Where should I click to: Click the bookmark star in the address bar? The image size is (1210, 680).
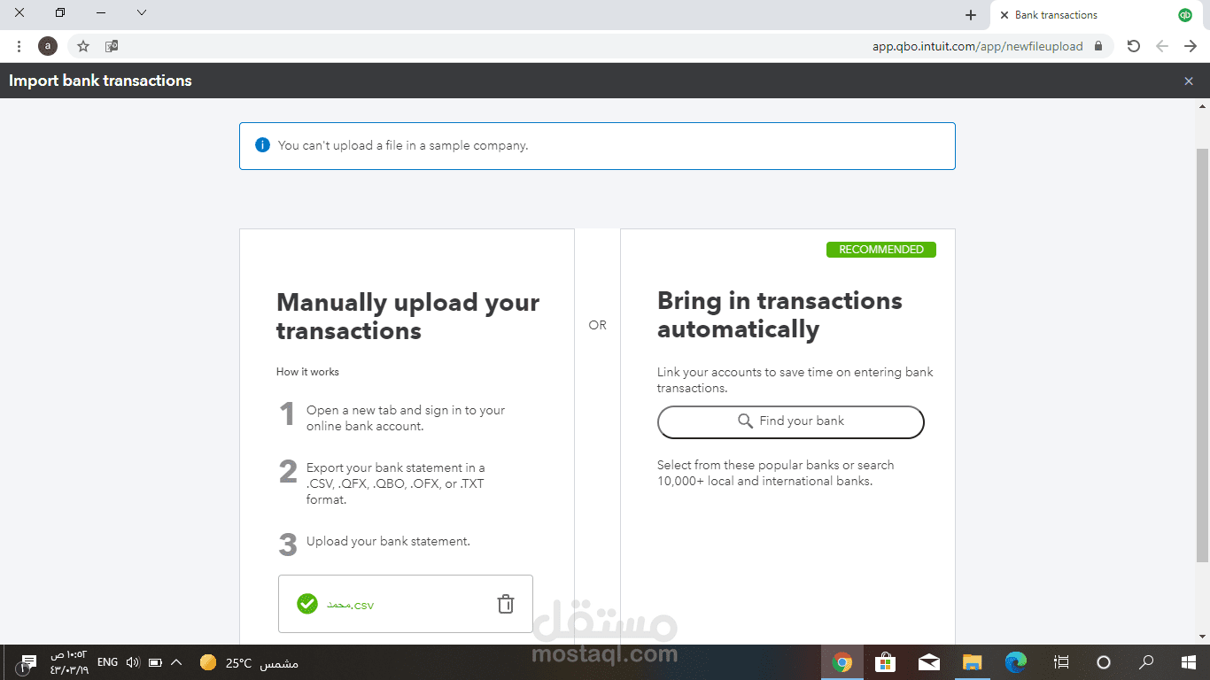(82, 46)
